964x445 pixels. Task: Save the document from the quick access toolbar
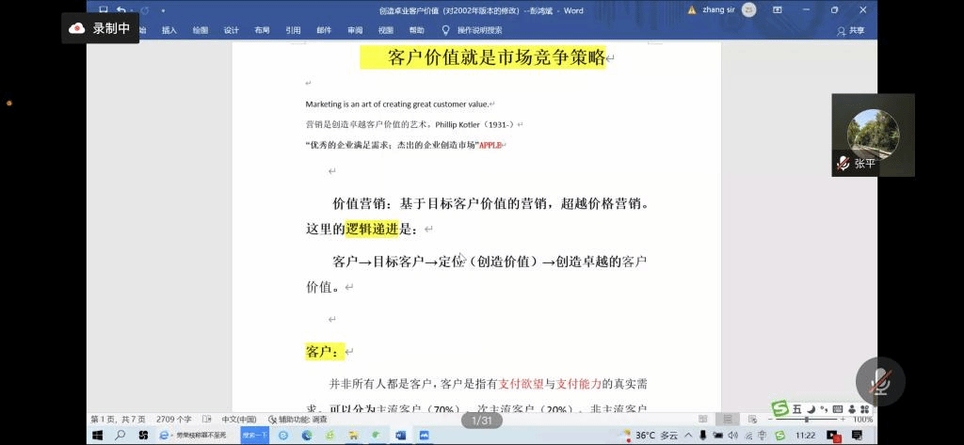104,10
